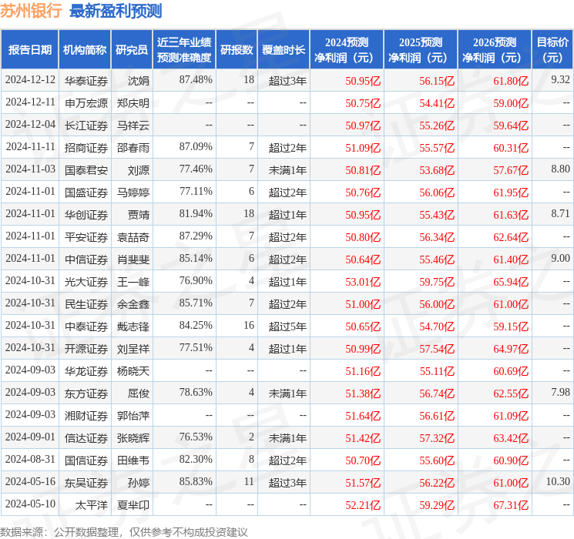This screenshot has height=539, width=574.
Task: Select the date cell 2024-12-12
Action: (x=30, y=80)
